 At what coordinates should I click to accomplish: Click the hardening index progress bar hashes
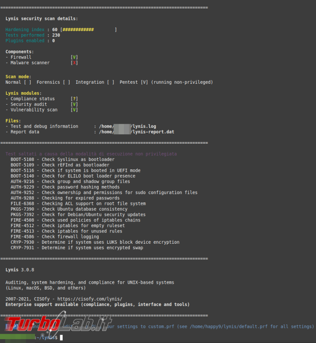(78, 30)
